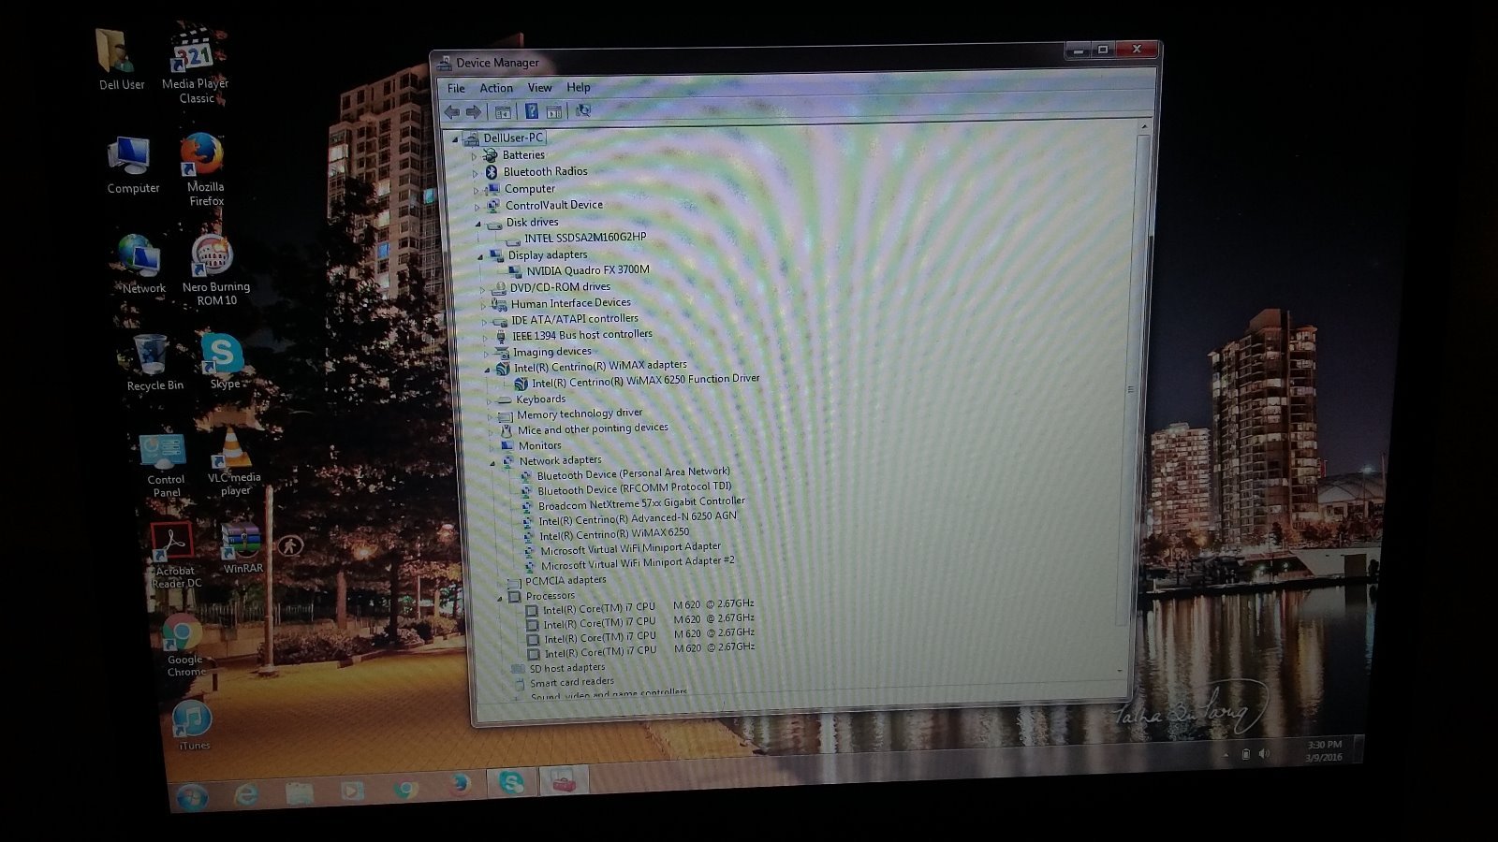
Task: Select the Network desktop icon
Action: 141,264
